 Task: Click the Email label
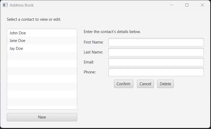(x=89, y=62)
